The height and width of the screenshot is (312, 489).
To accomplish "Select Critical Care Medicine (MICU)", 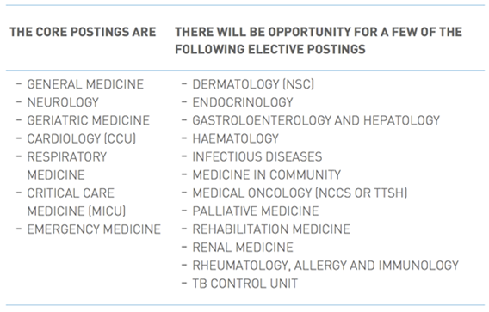I will (77, 202).
